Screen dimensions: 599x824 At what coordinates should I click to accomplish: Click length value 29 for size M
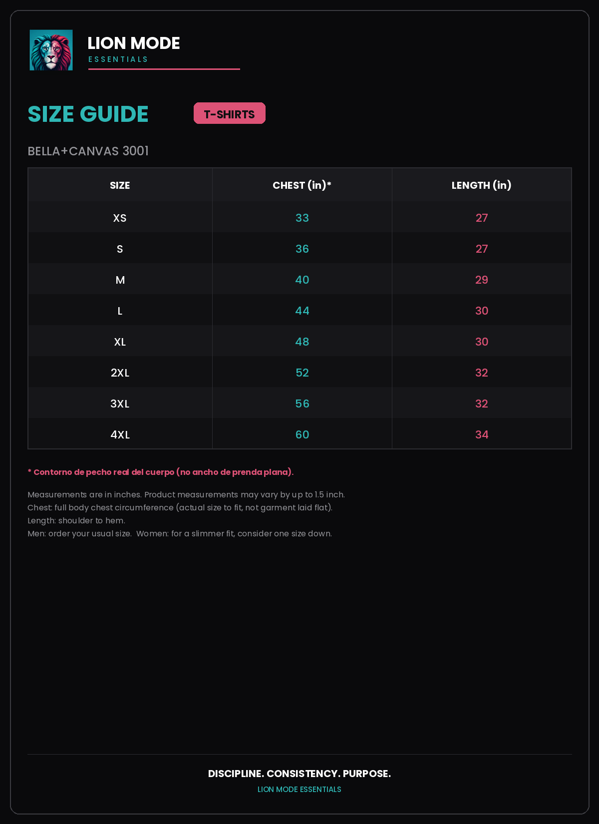point(482,280)
